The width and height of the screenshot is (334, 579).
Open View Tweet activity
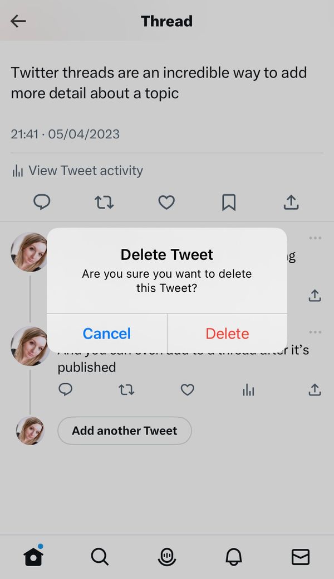77,171
